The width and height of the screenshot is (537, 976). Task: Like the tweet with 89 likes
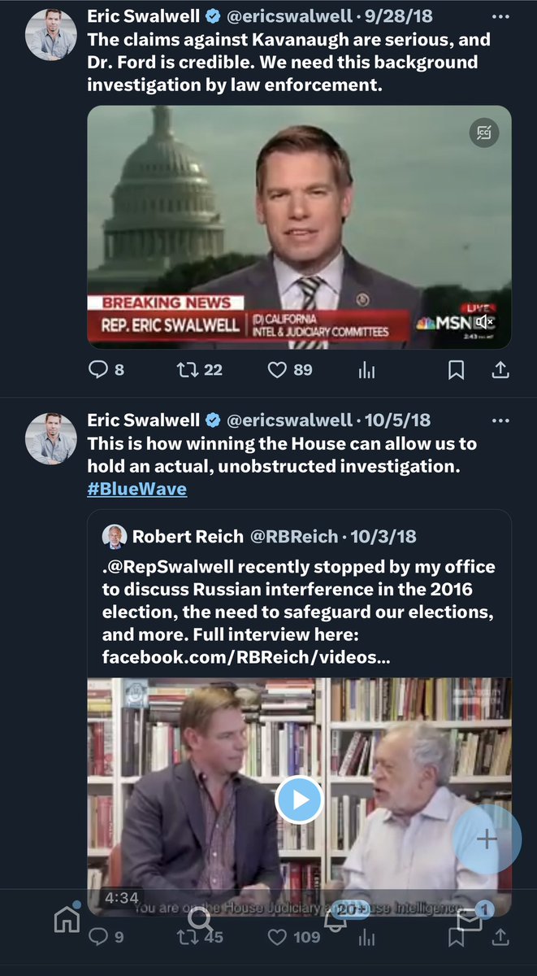pos(278,370)
